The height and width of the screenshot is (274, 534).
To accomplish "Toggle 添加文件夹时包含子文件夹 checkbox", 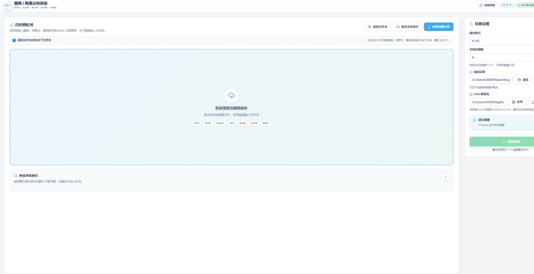I will (x=14, y=40).
